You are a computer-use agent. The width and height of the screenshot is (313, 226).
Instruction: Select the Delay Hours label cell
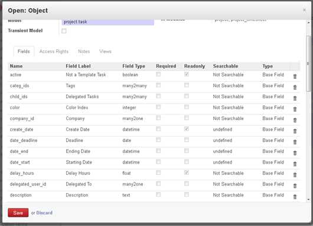point(78,173)
